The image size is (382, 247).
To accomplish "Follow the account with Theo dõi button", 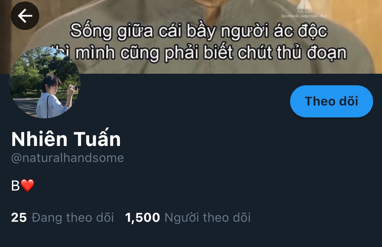I will coord(331,101).
